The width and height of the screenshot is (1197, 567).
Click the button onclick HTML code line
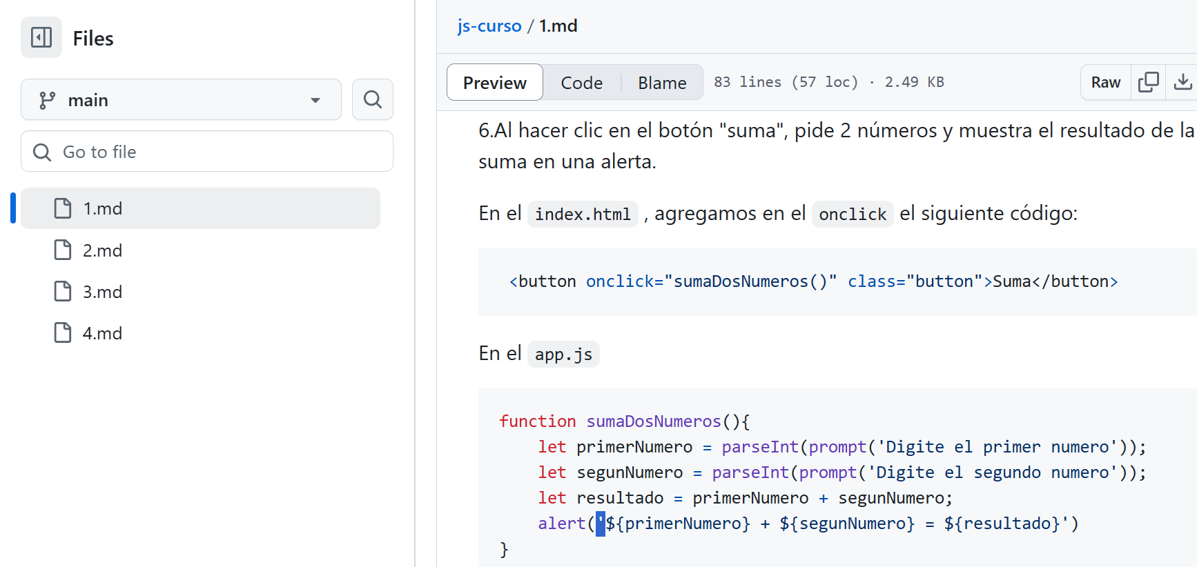(813, 281)
